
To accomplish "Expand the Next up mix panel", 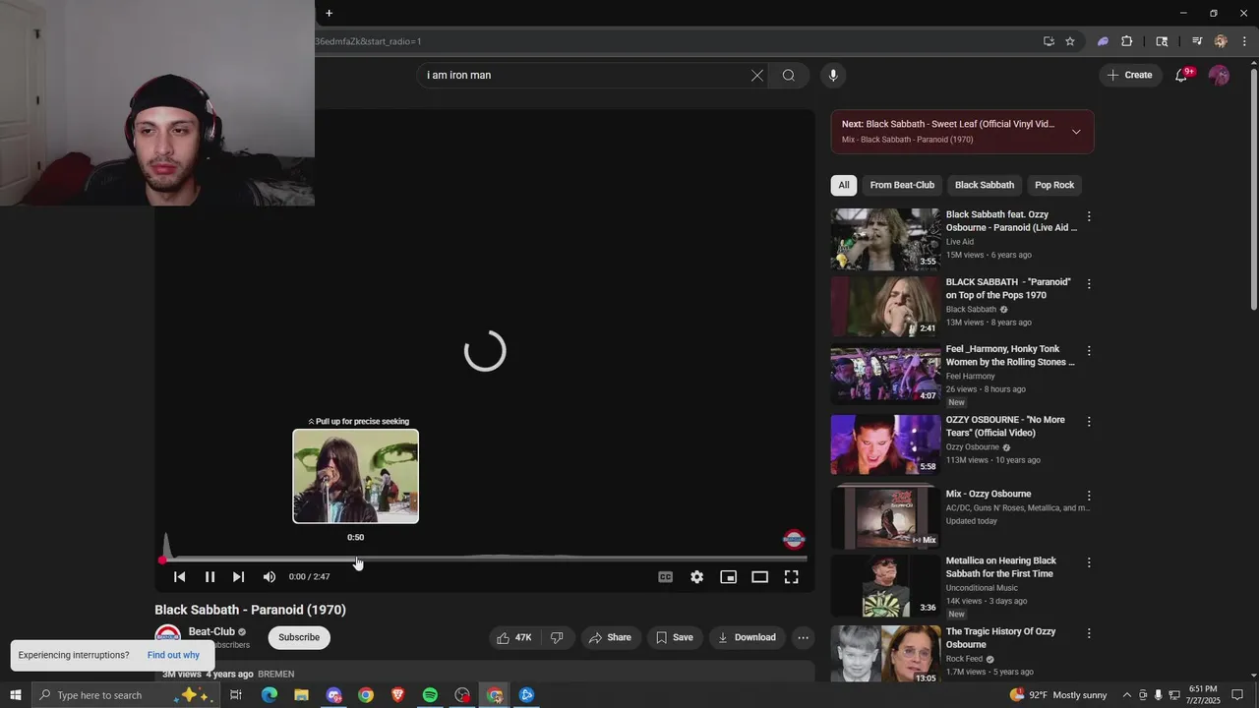I will [1076, 132].
